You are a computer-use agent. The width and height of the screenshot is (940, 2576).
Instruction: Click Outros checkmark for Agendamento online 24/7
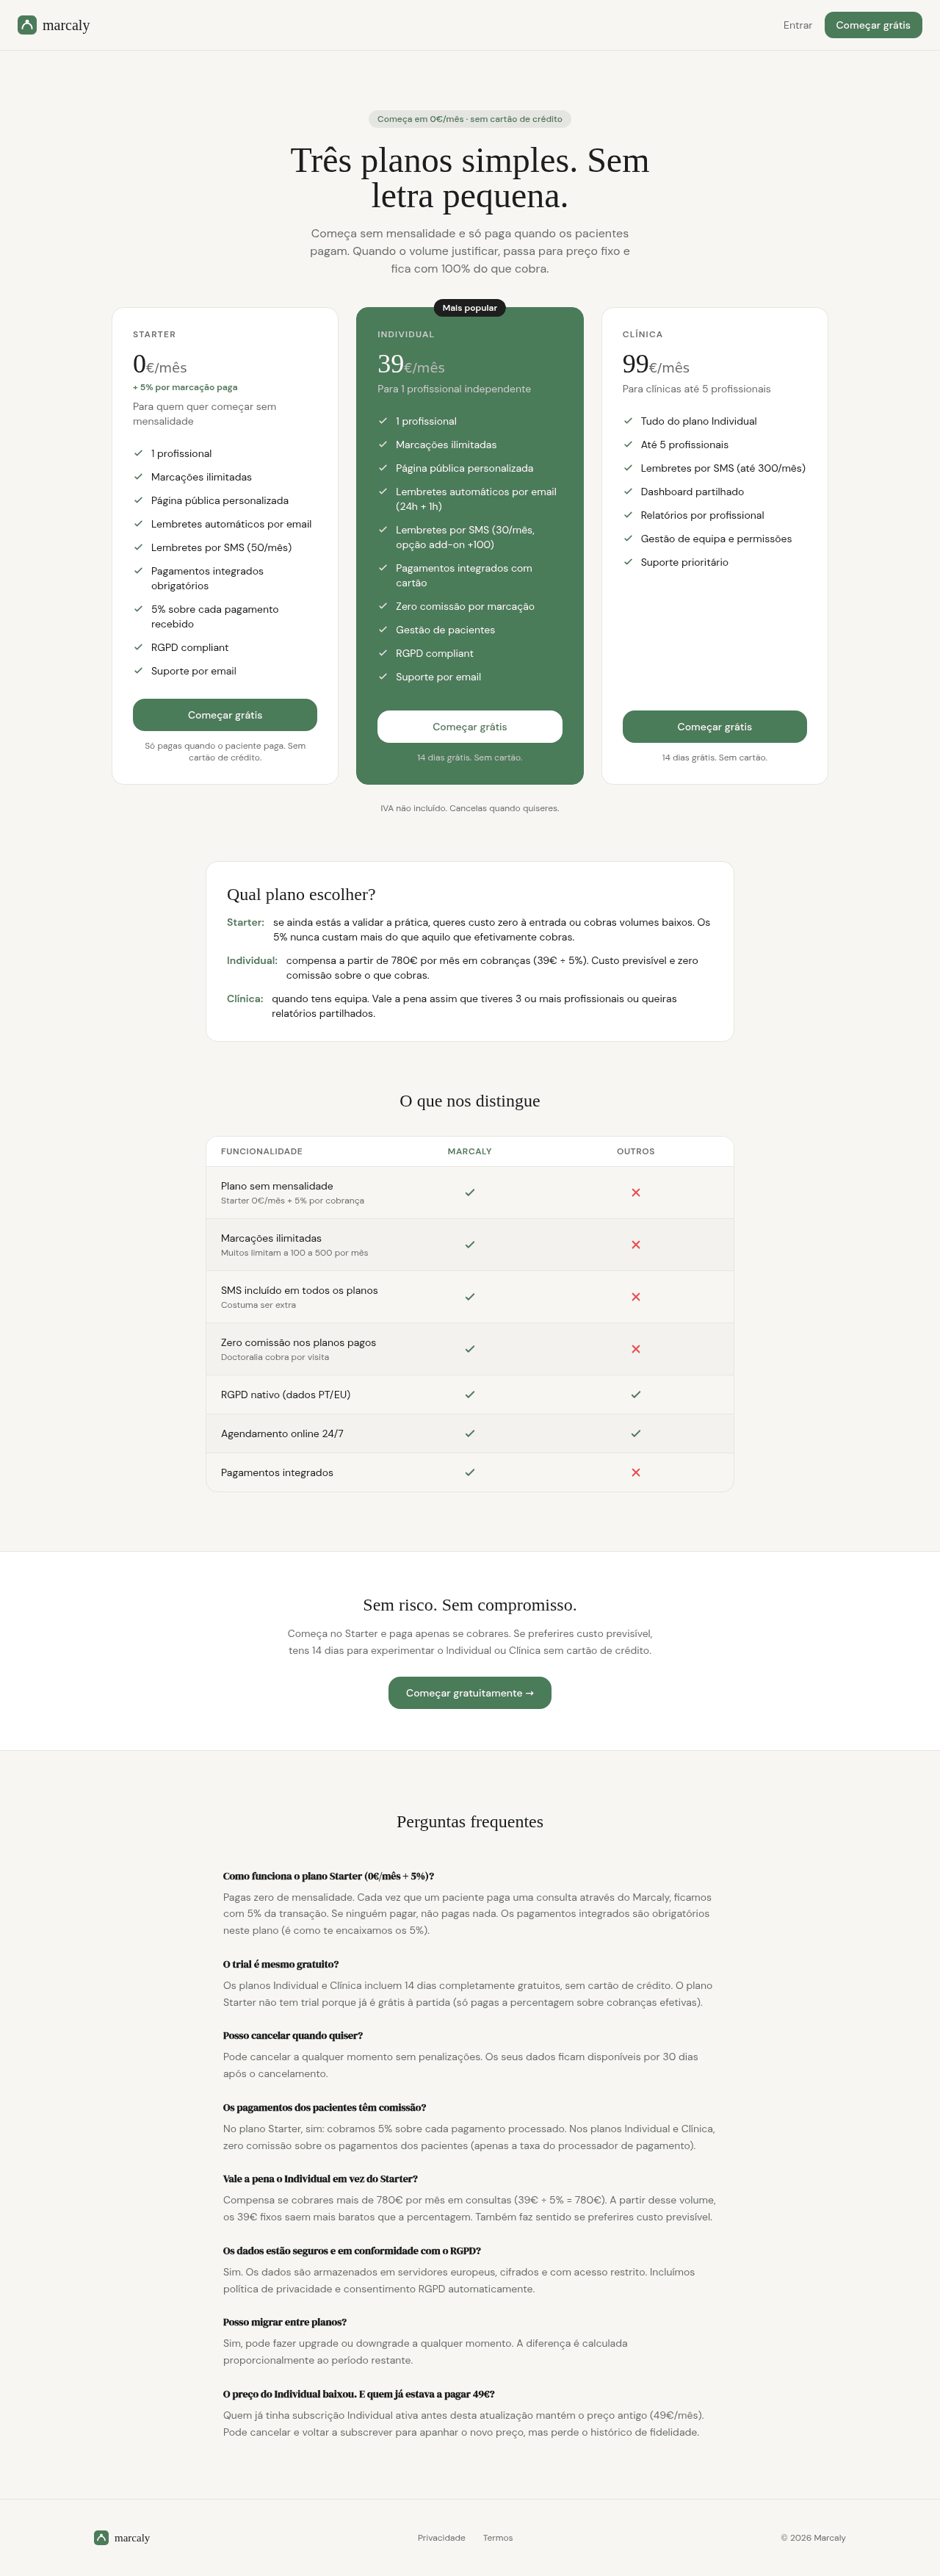635,1433
